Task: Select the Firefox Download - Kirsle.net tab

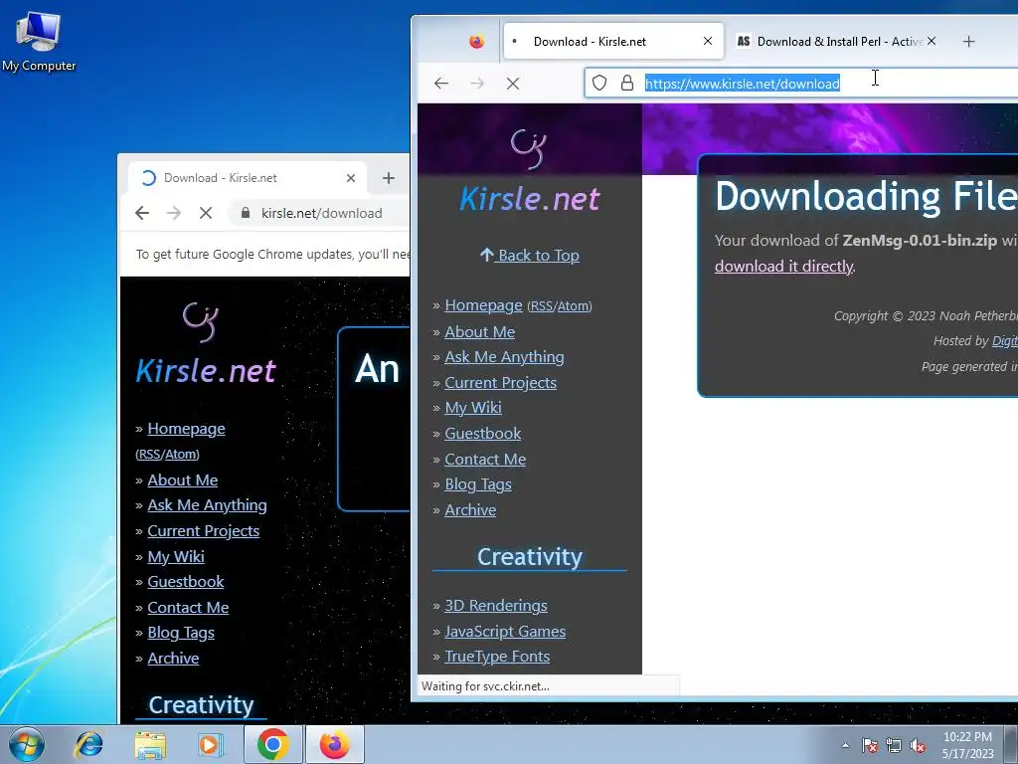Action: (x=612, y=42)
